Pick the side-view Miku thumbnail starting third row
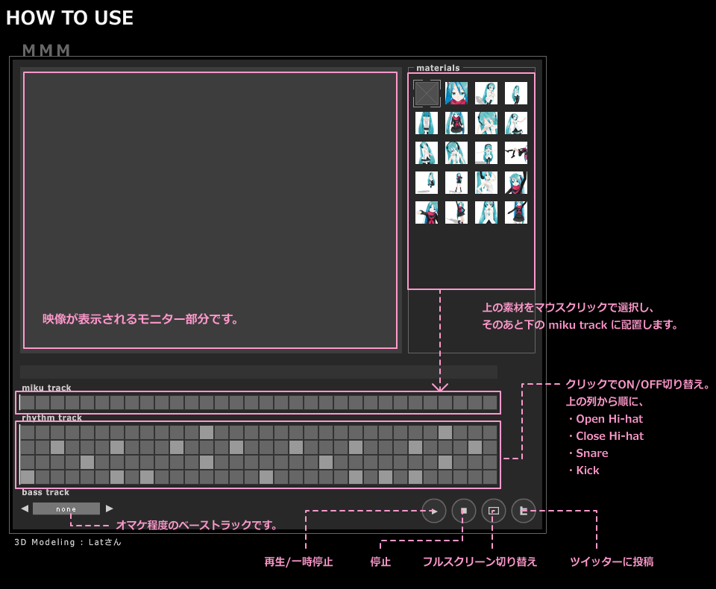 tap(427, 153)
